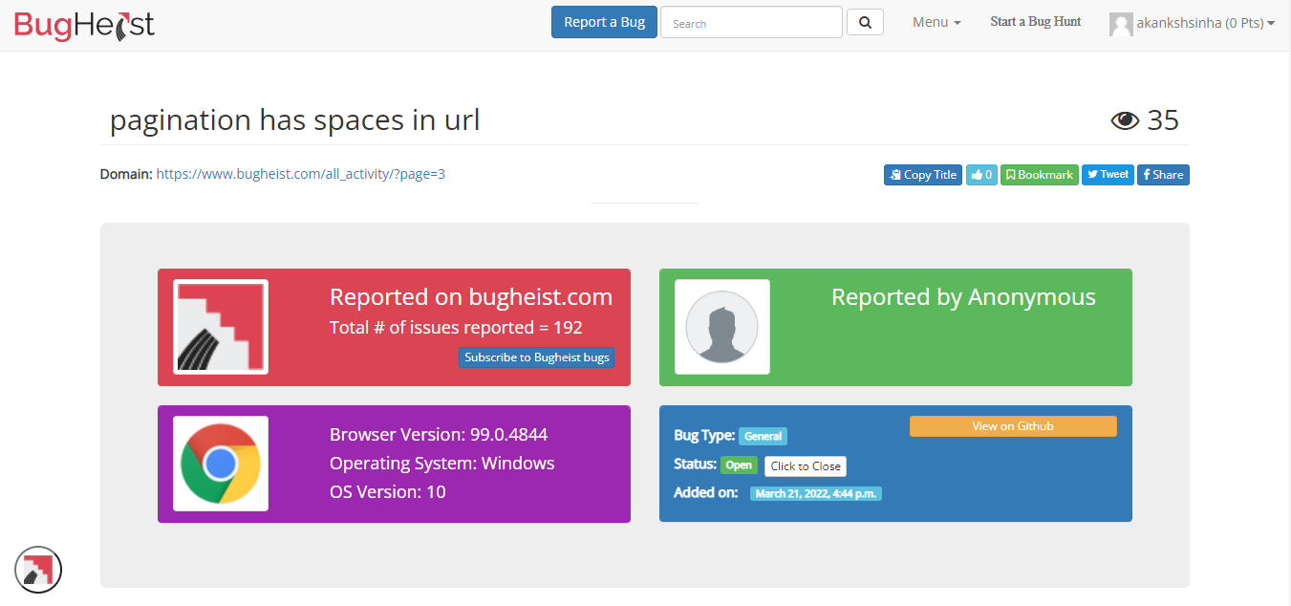This screenshot has height=606, width=1291.
Task: Click the Open status color badge
Action: pos(739,465)
